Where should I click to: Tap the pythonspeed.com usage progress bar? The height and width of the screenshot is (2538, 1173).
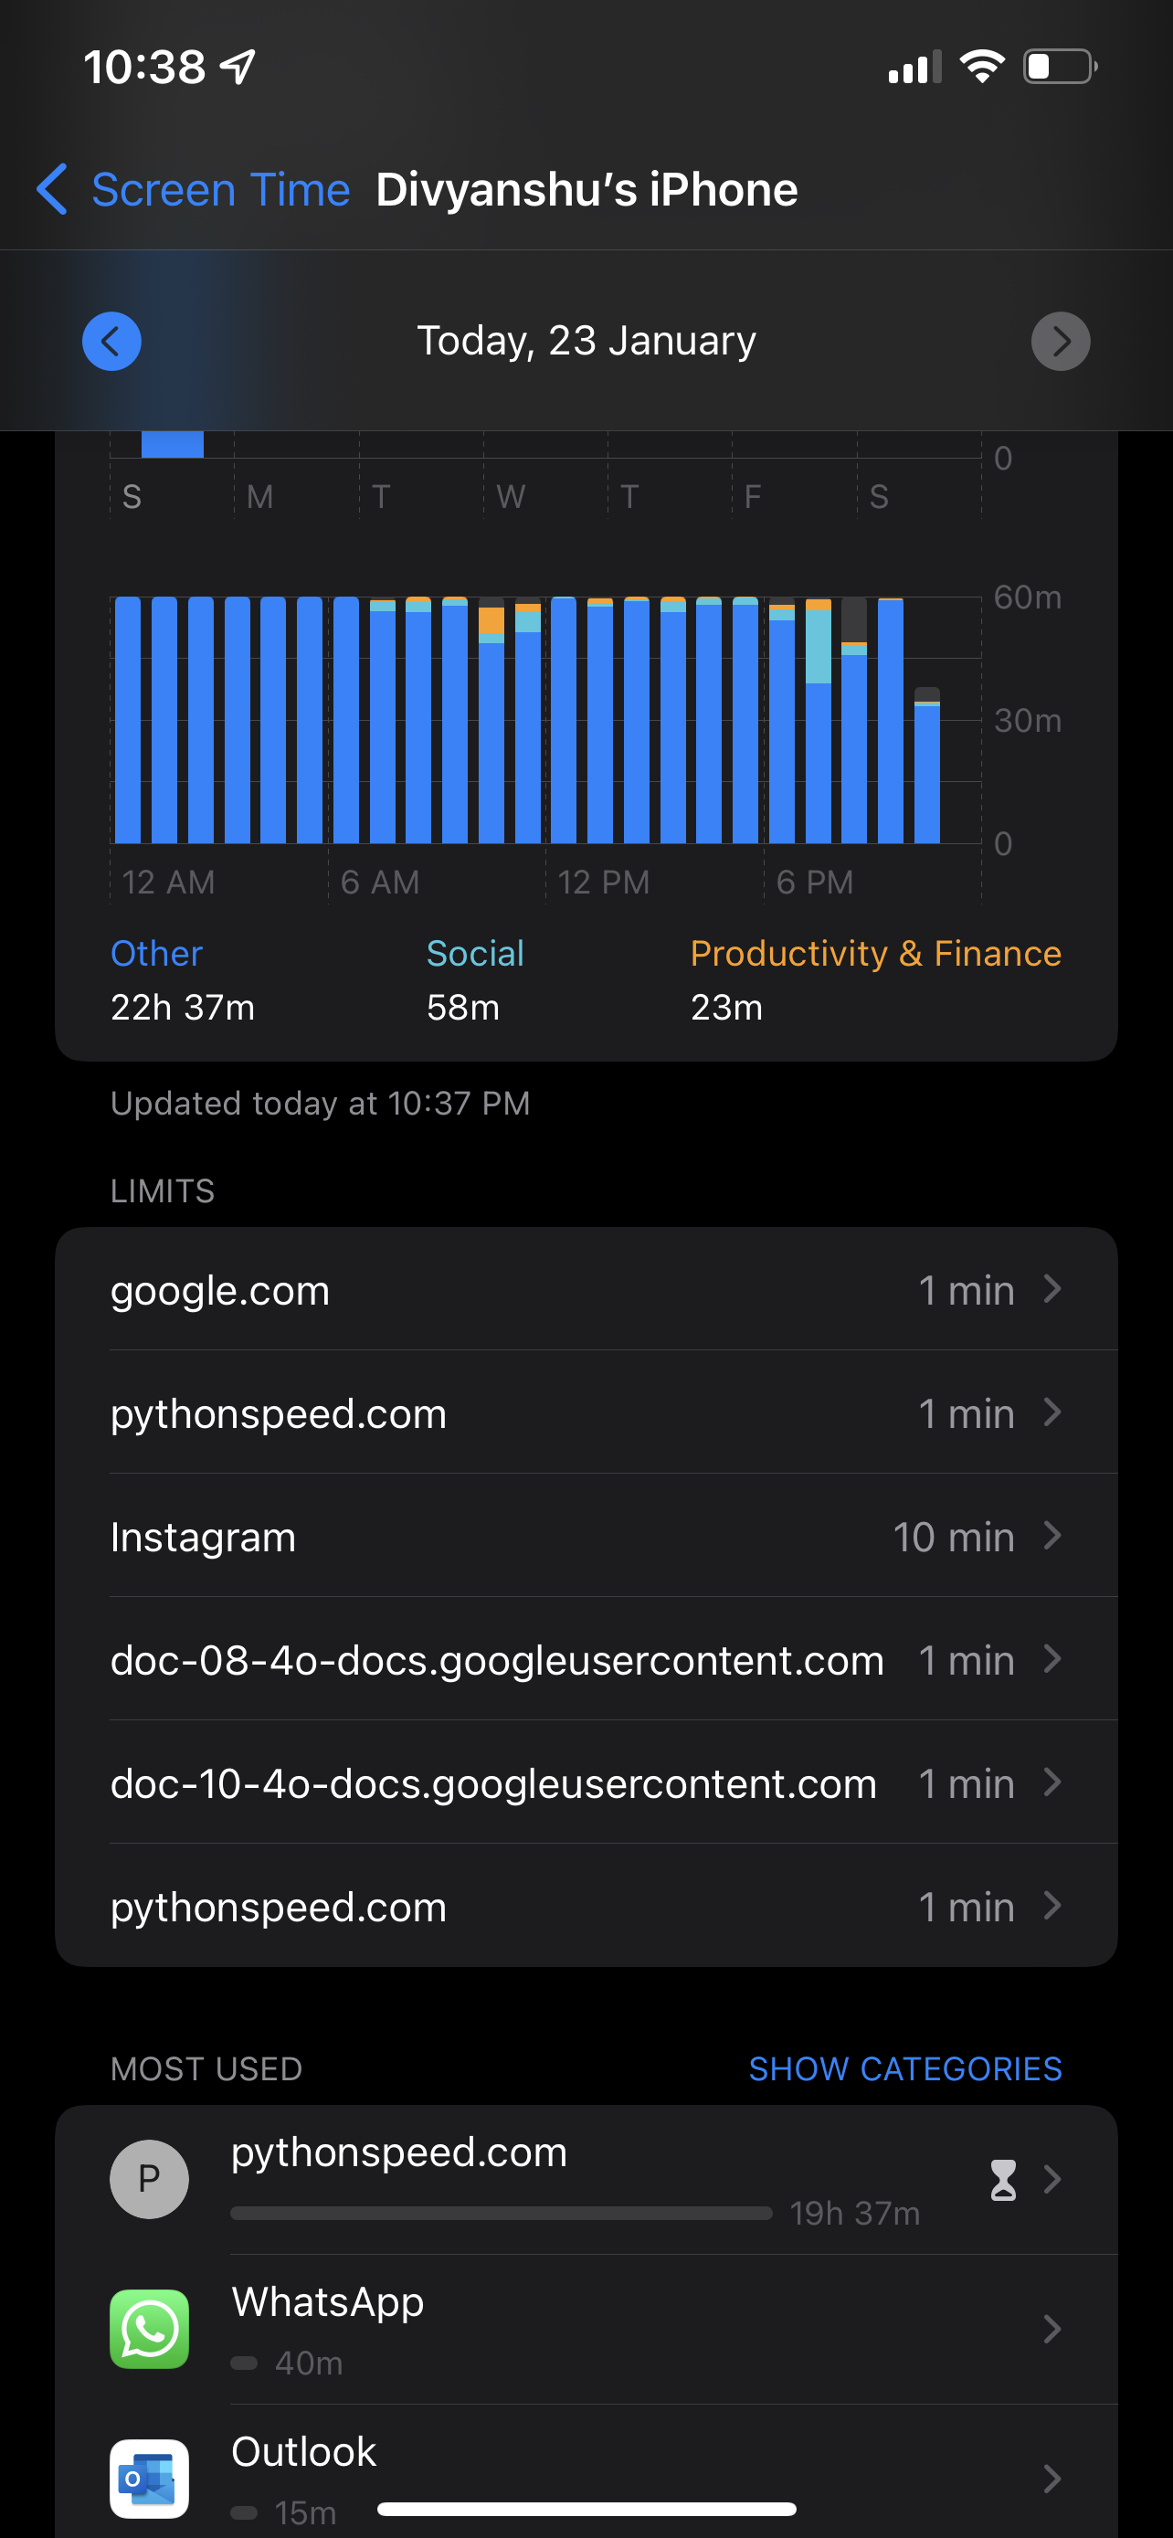coord(501,2213)
